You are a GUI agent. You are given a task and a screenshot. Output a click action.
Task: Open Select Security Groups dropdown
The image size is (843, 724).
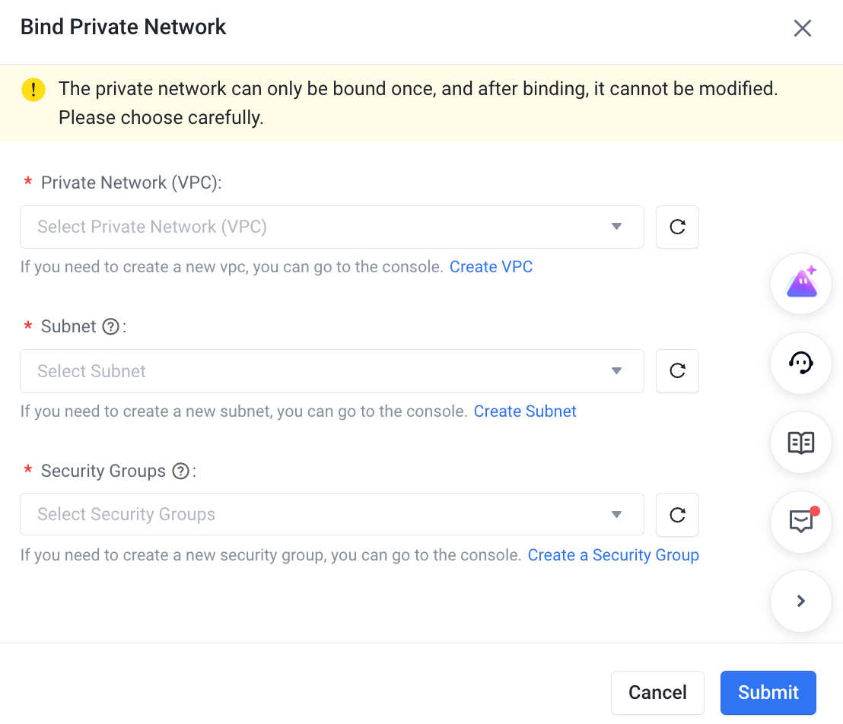(332, 514)
